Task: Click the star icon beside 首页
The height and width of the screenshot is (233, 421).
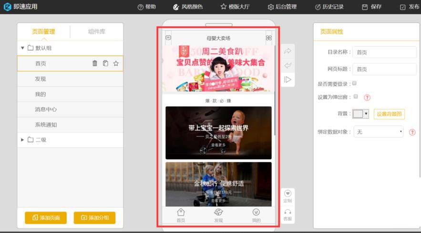Action: coord(116,63)
